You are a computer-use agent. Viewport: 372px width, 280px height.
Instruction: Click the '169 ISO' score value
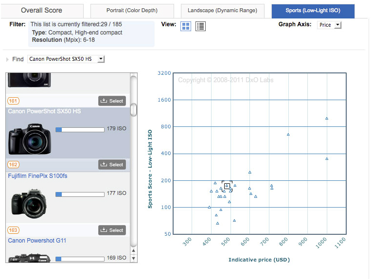point(117,258)
